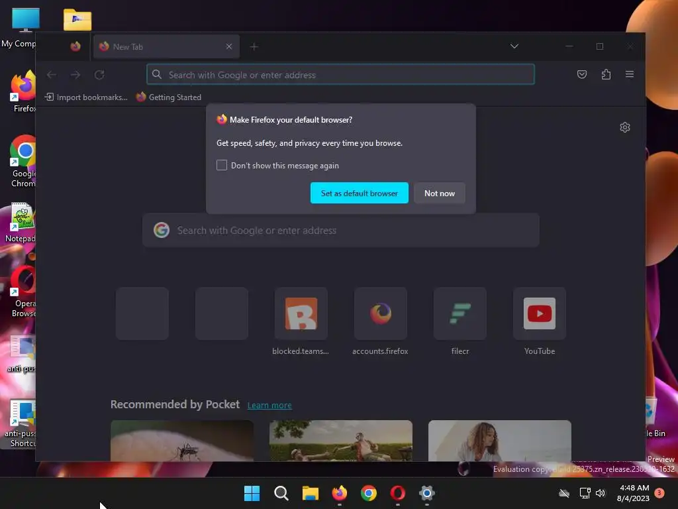Switch to the New Tab tab
This screenshot has height=509, width=678.
pos(166,47)
